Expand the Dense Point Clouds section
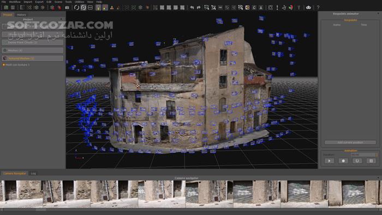Screen dimensions: 382x215 coord(33,43)
